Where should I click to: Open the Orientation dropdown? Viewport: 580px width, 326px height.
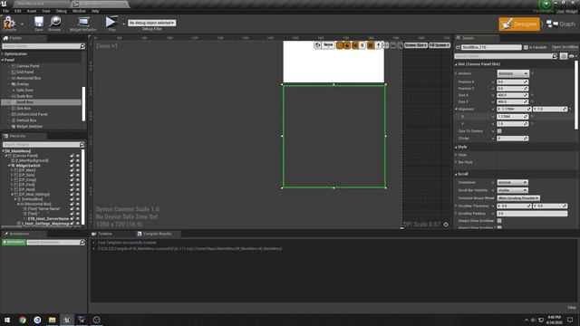pyautogui.click(x=512, y=183)
